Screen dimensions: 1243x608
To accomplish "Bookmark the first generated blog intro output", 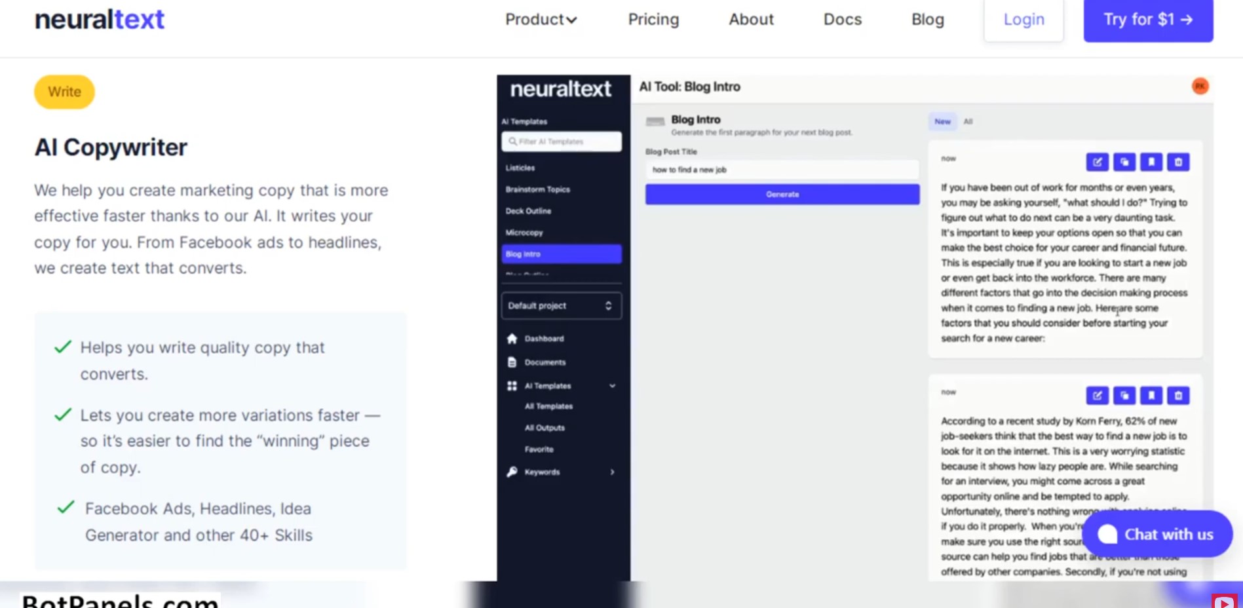I will coord(1151,162).
